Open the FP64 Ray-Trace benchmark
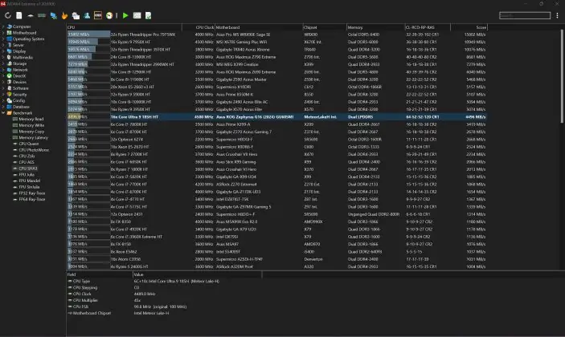 click(x=31, y=199)
